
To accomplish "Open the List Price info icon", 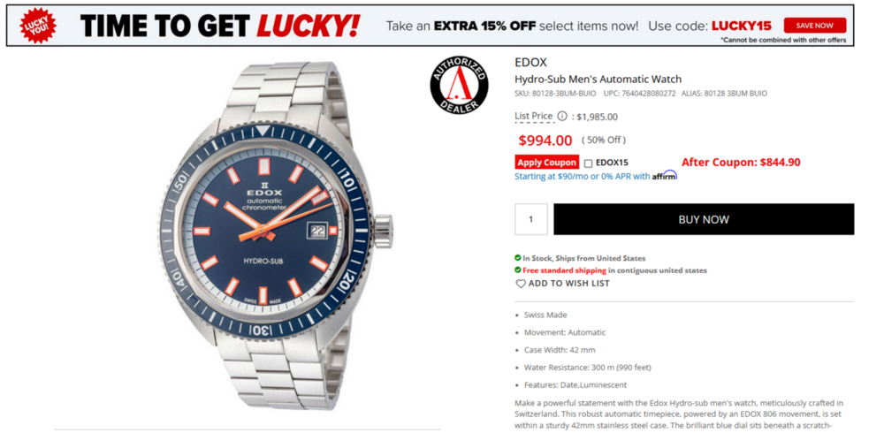I will click(x=562, y=116).
